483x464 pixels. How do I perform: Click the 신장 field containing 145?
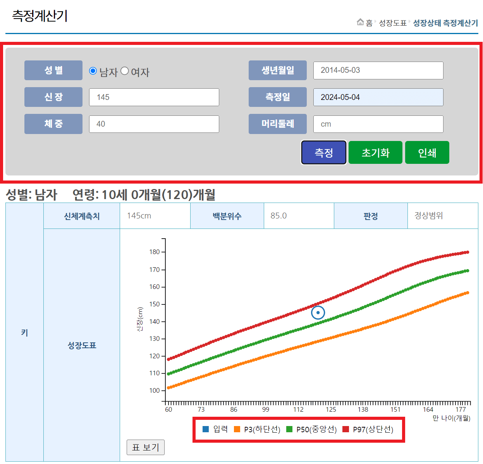154,97
